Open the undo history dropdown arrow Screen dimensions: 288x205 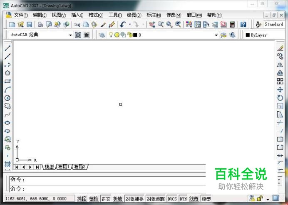130,24
